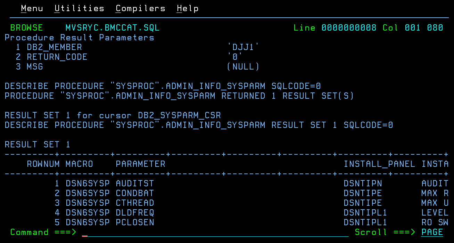Select the Scroll PAGE amount field
Image resolution: width=454 pixels, height=243 pixels.
pyautogui.click(x=432, y=232)
